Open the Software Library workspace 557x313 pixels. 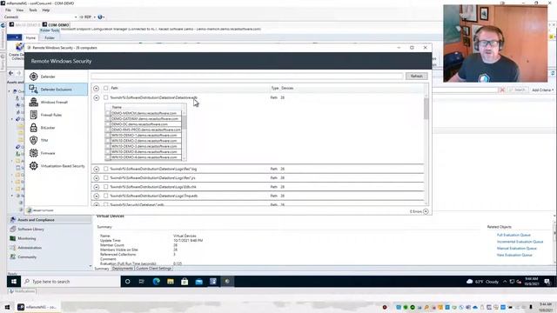(x=31, y=230)
